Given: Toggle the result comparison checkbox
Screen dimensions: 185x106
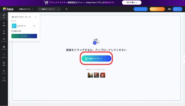Looking at the screenshot, I should (x=12, y=31).
